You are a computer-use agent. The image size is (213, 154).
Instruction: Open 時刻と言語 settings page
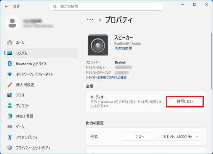41,116
